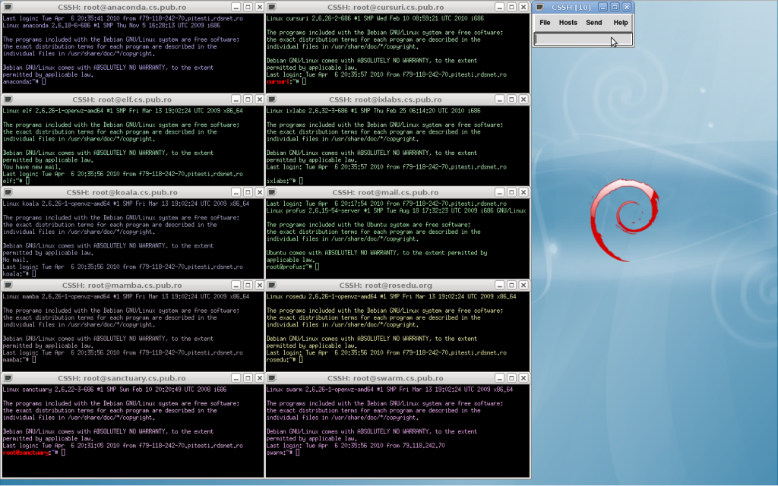Click window menu icon of anaconda terminal
Viewport: 778px width, 486px height.
point(8,7)
